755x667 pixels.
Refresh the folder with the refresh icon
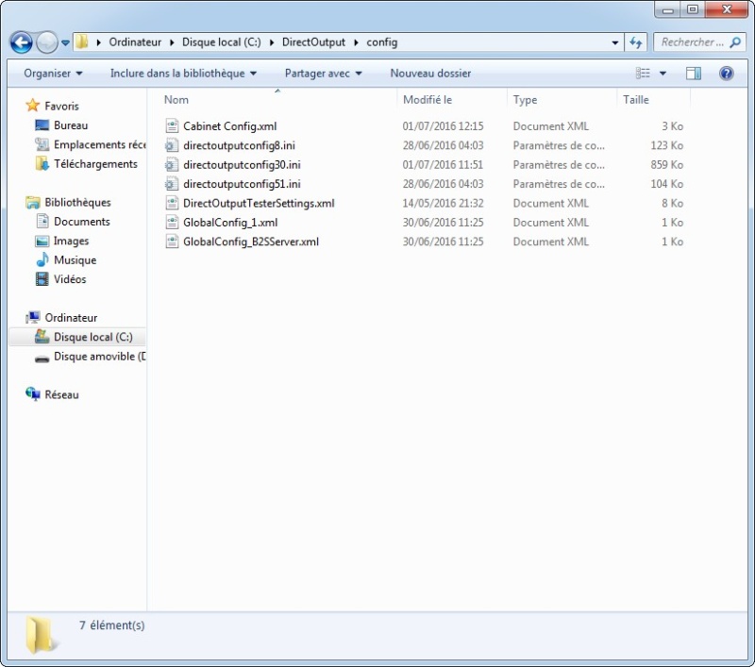point(635,42)
